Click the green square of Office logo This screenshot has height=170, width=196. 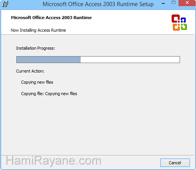(184, 27)
